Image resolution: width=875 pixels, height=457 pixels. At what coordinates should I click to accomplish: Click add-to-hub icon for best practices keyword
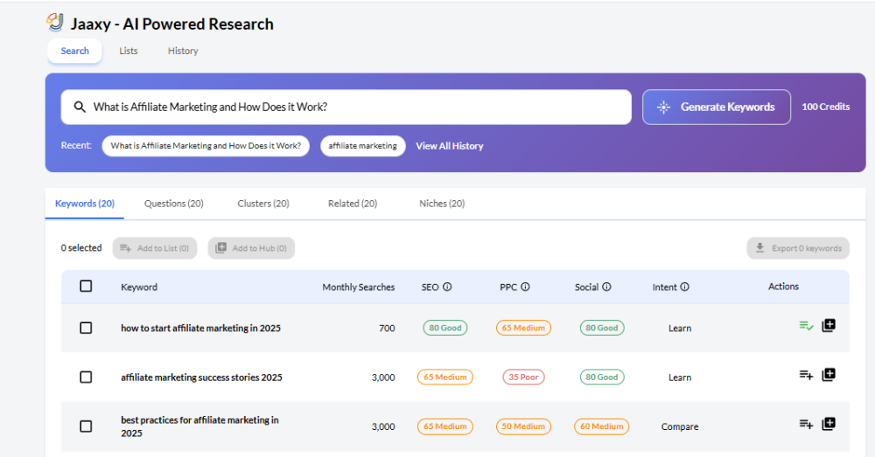(829, 424)
